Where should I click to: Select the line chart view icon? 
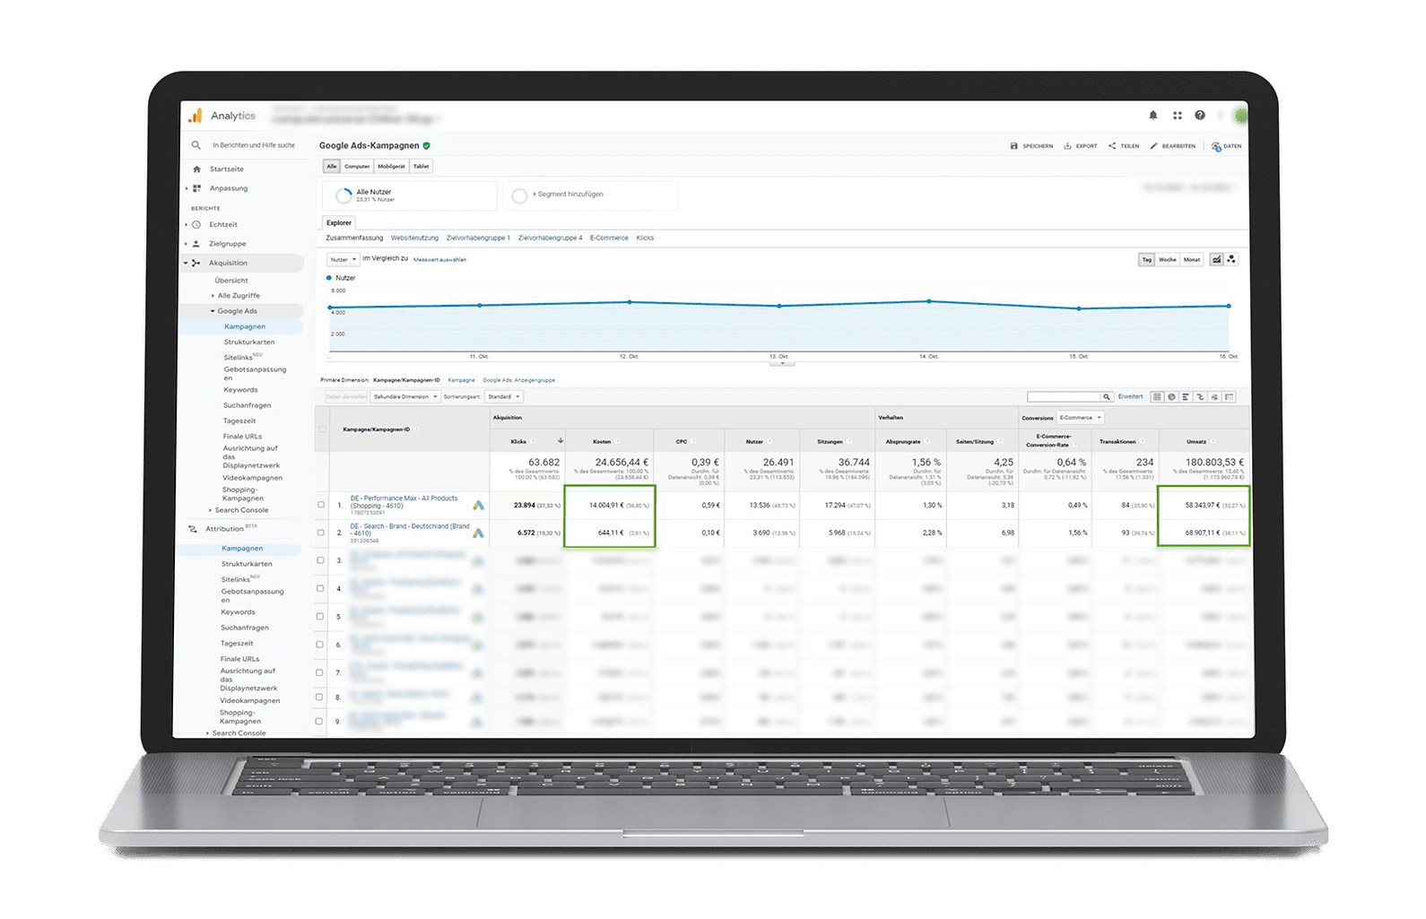pyautogui.click(x=1216, y=259)
